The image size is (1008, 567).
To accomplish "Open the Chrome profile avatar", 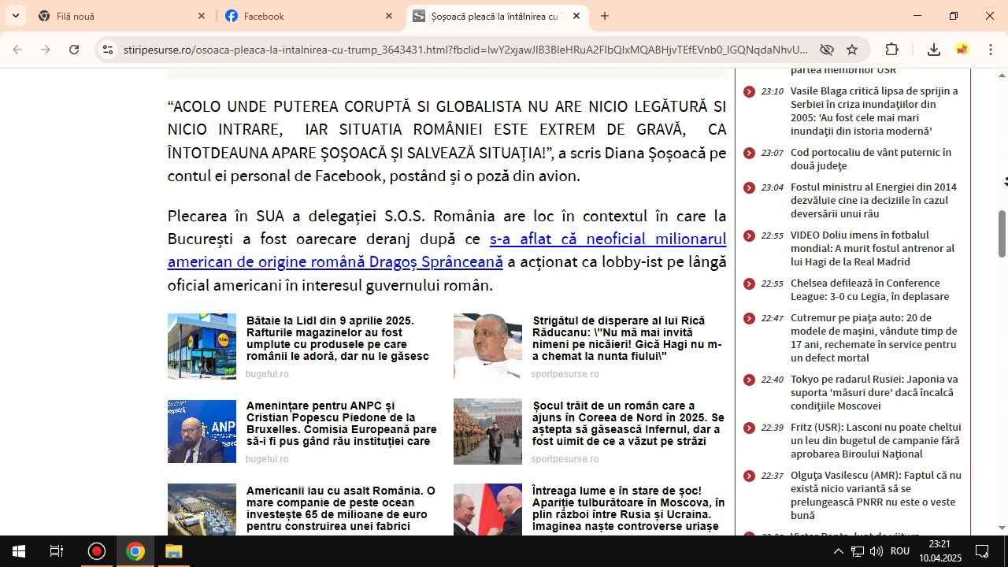I will pos(962,50).
